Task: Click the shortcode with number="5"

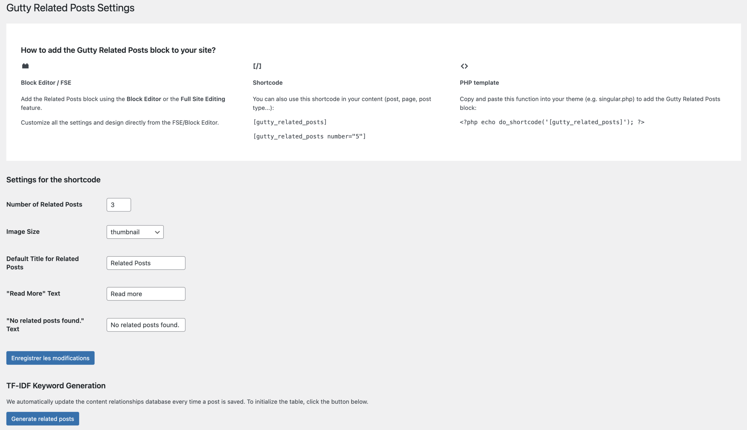Action: pyautogui.click(x=309, y=136)
